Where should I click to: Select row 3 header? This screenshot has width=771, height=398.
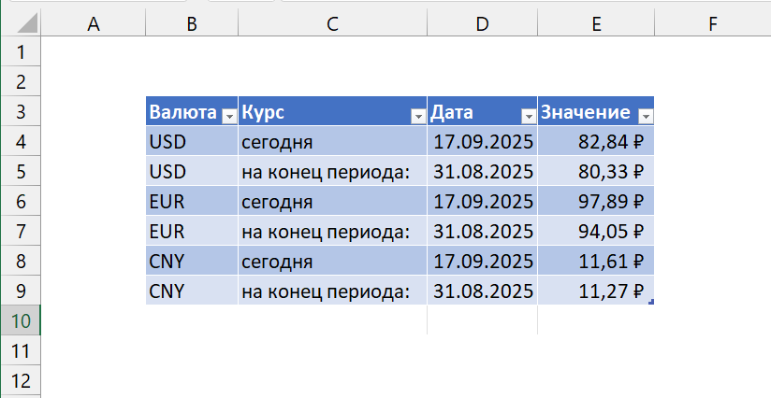[21, 111]
